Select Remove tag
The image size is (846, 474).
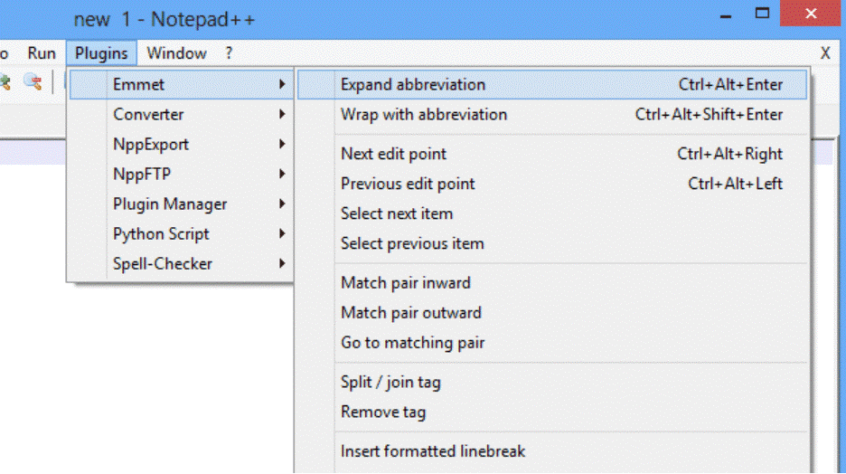[x=552, y=412]
